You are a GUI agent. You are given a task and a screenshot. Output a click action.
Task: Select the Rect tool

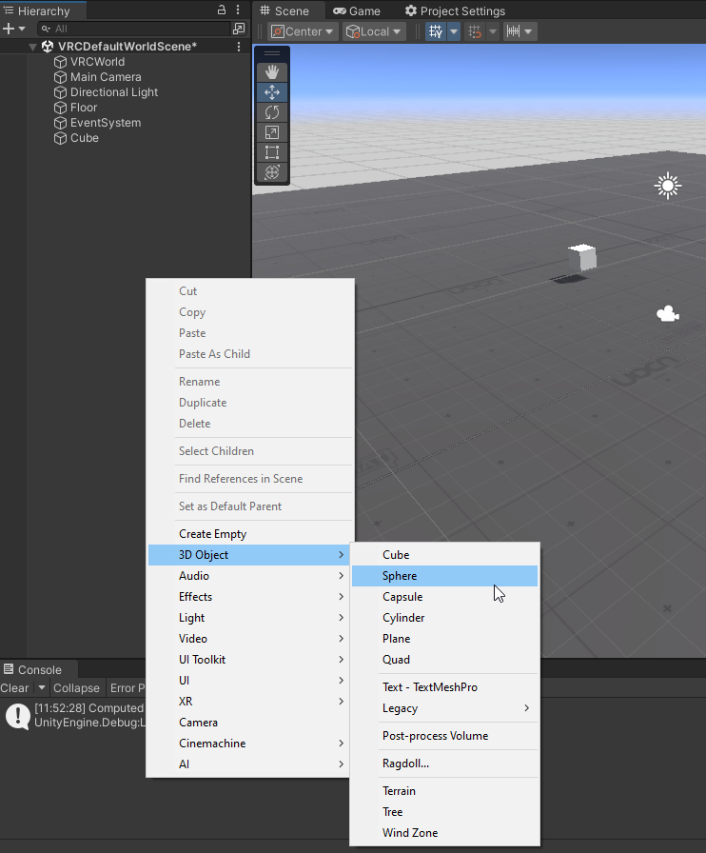pos(272,152)
